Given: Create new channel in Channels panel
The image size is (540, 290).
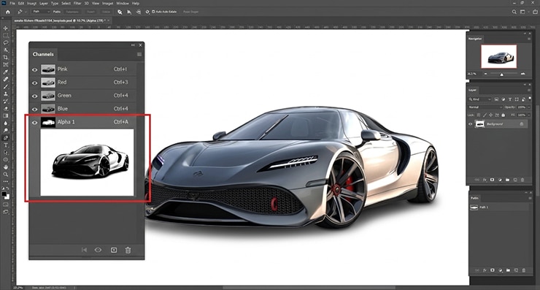Looking at the screenshot, I should [x=114, y=250].
